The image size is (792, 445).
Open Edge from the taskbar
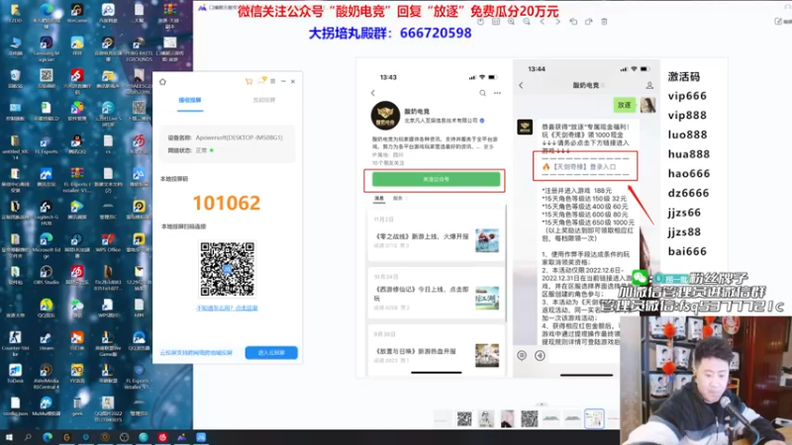pos(48,437)
